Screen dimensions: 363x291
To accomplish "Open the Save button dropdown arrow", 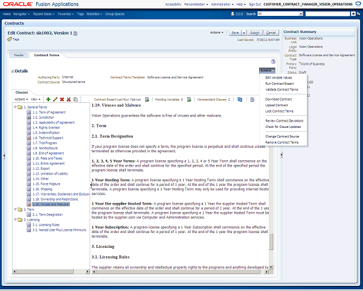I will [244, 33].
